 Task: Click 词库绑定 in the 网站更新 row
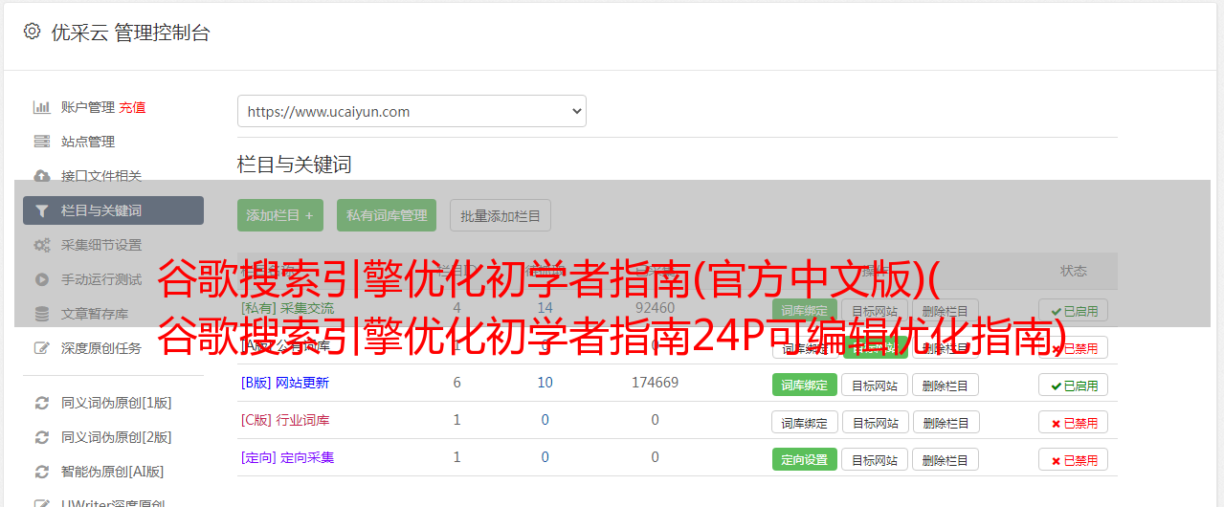coord(805,386)
